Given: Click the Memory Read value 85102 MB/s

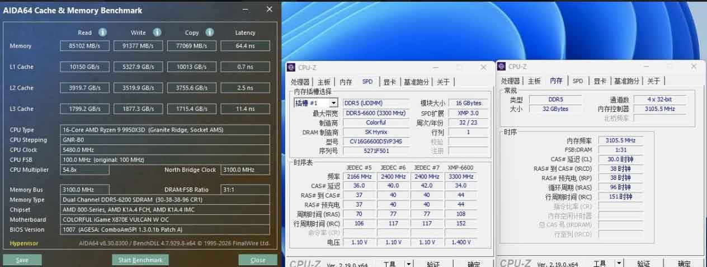Looking at the screenshot, I should click(84, 46).
